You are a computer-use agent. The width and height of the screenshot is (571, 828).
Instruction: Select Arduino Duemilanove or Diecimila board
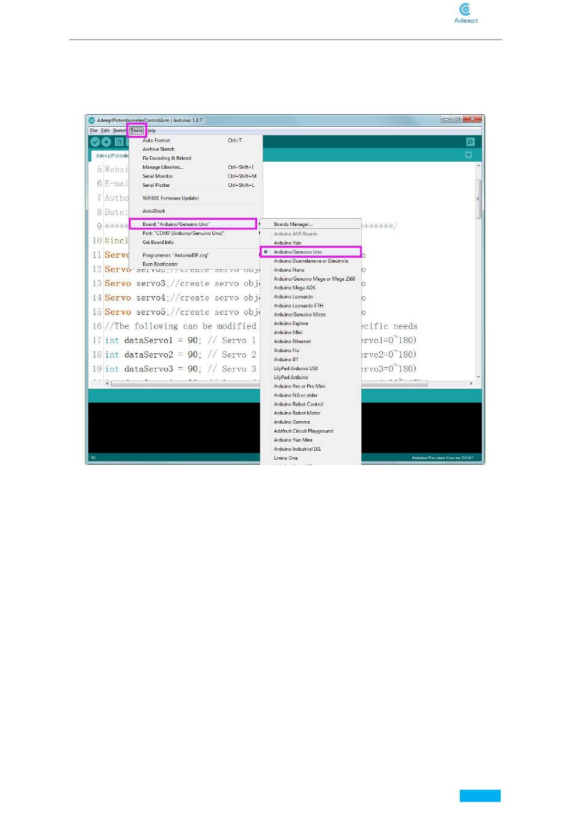pos(311,261)
